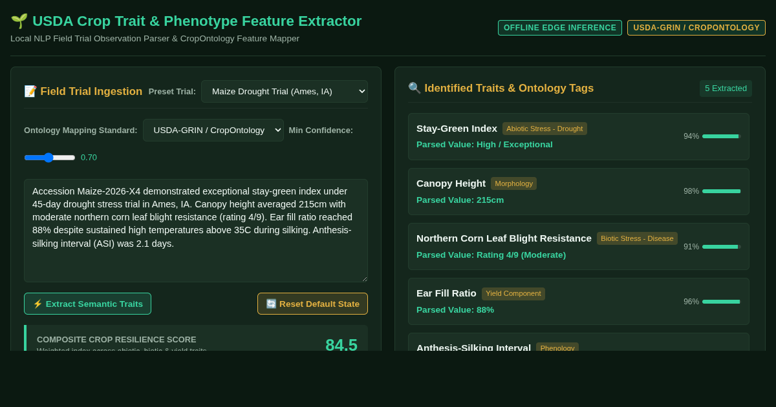
Task: Click the Stay-Green Index 94% confidence bar
Action: coord(721,136)
